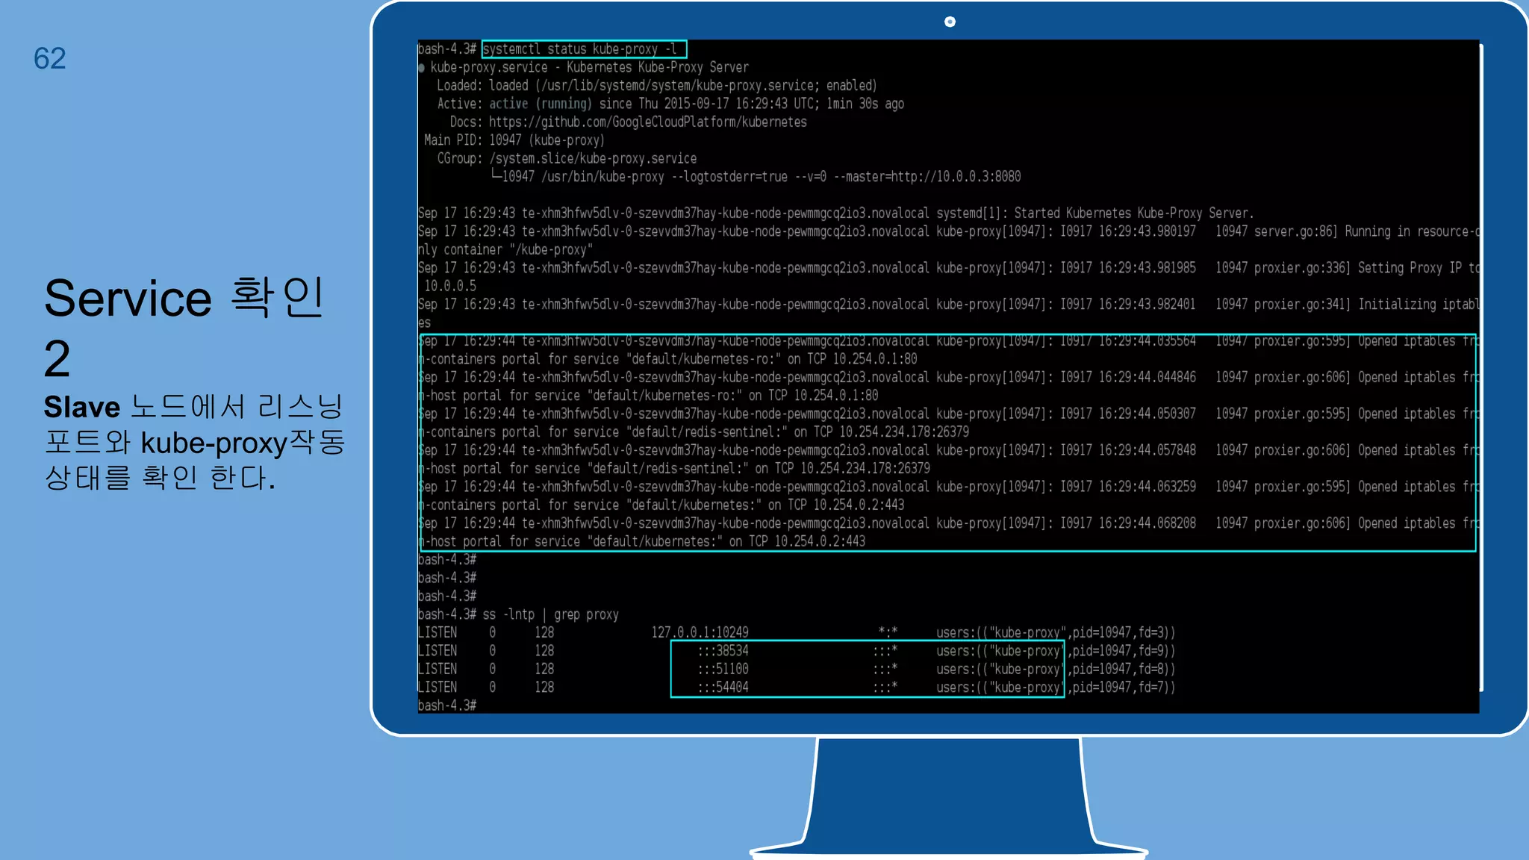
Task: Click the monitor webcam dot
Action: point(950,22)
